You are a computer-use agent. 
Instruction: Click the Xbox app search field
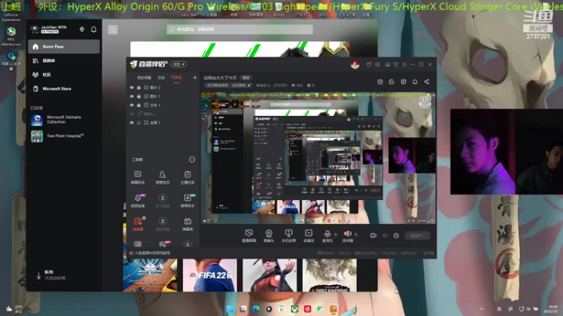239,29
